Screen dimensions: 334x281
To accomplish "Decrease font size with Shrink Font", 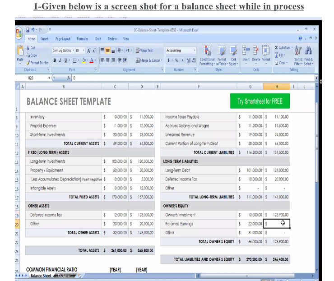I will pos(94,51).
